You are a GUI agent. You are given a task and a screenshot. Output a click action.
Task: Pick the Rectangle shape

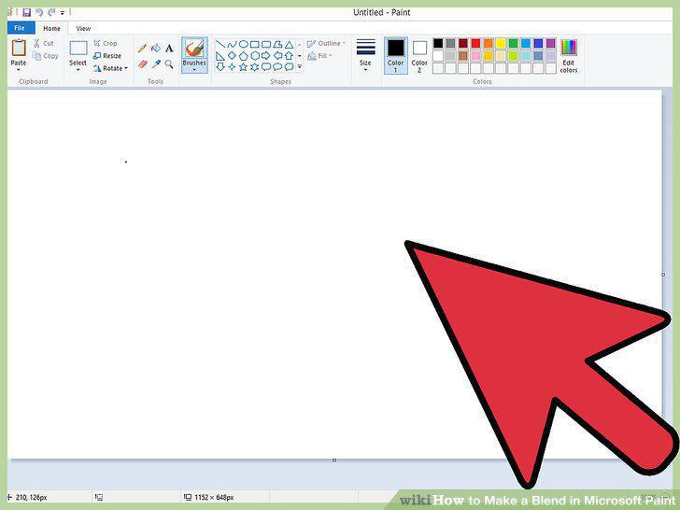[x=255, y=44]
